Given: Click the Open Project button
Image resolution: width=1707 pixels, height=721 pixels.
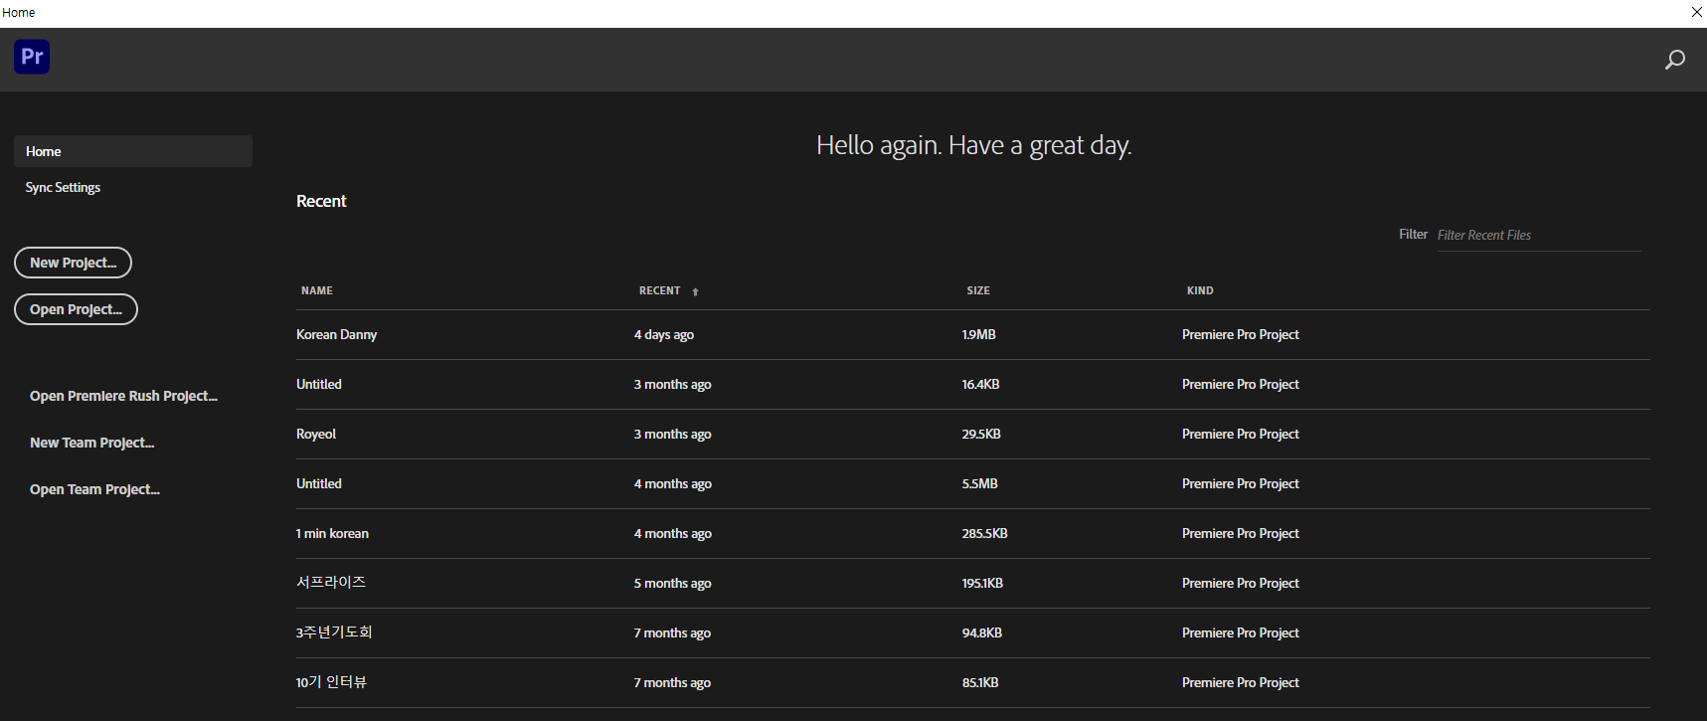Looking at the screenshot, I should point(76,309).
